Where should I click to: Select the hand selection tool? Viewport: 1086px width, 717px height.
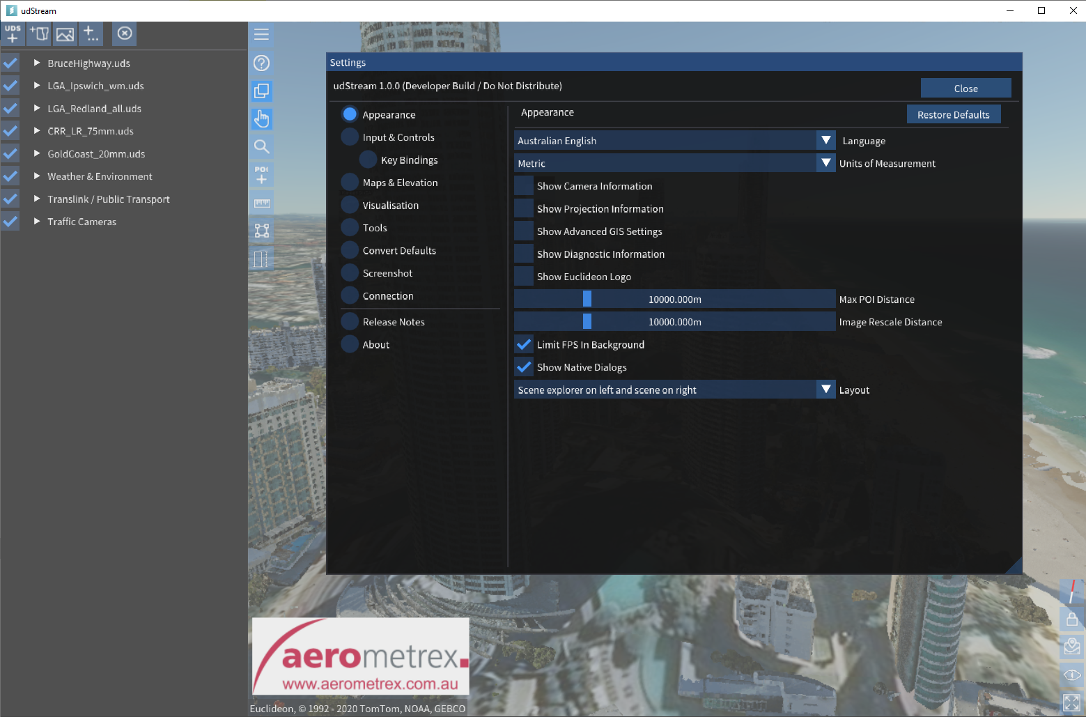click(261, 118)
